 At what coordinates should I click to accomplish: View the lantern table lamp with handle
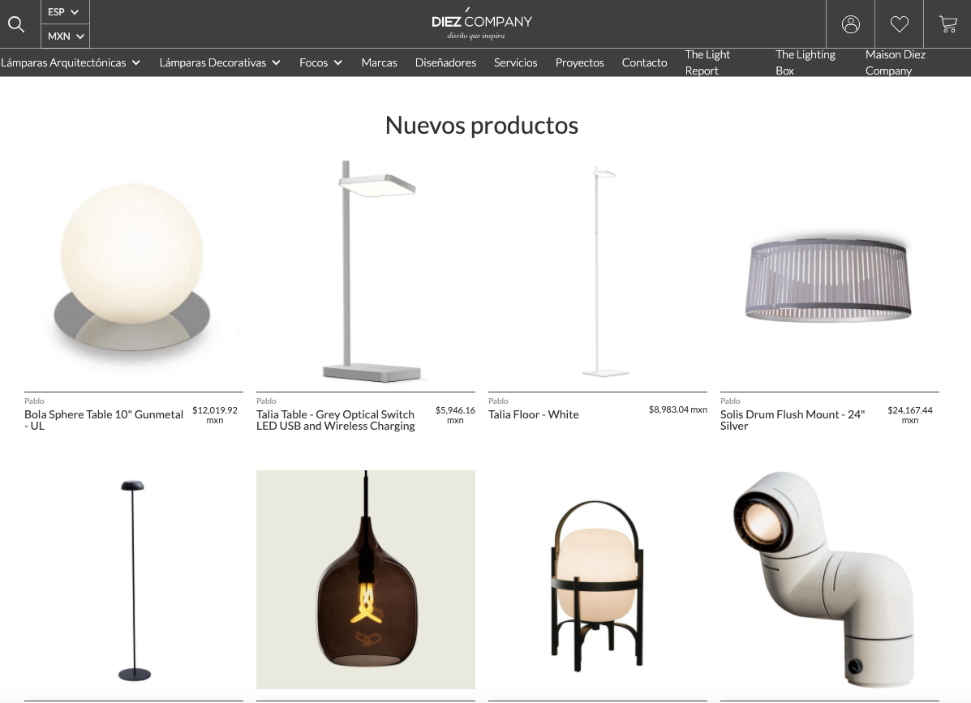click(598, 580)
